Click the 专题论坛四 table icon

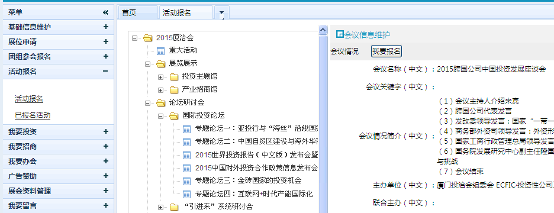click(x=187, y=194)
